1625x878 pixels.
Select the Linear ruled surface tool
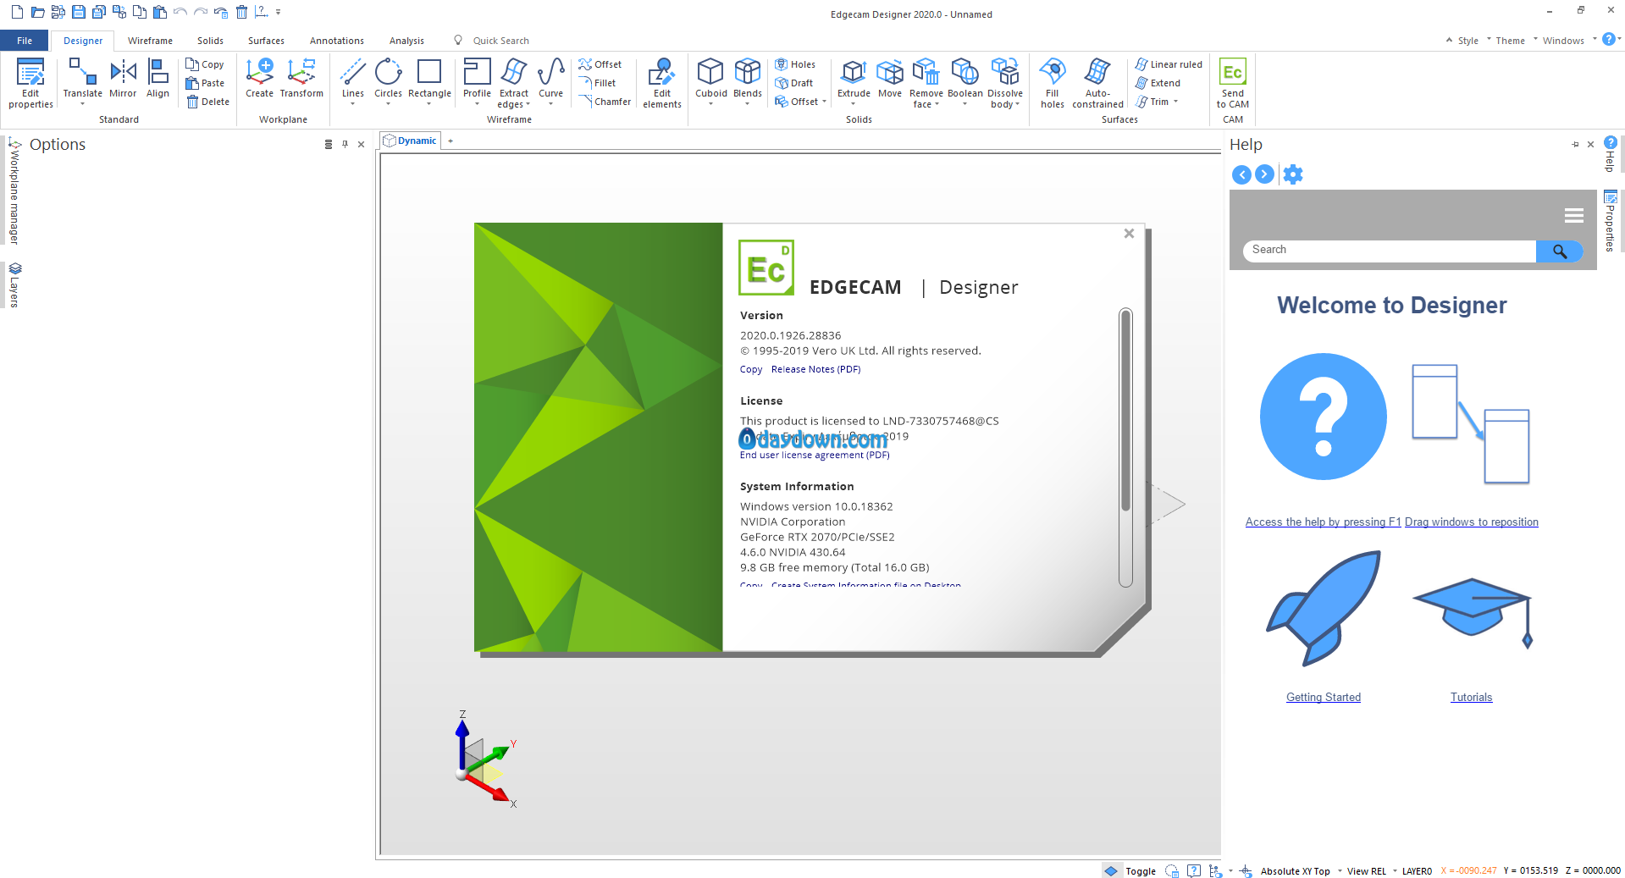[1169, 64]
